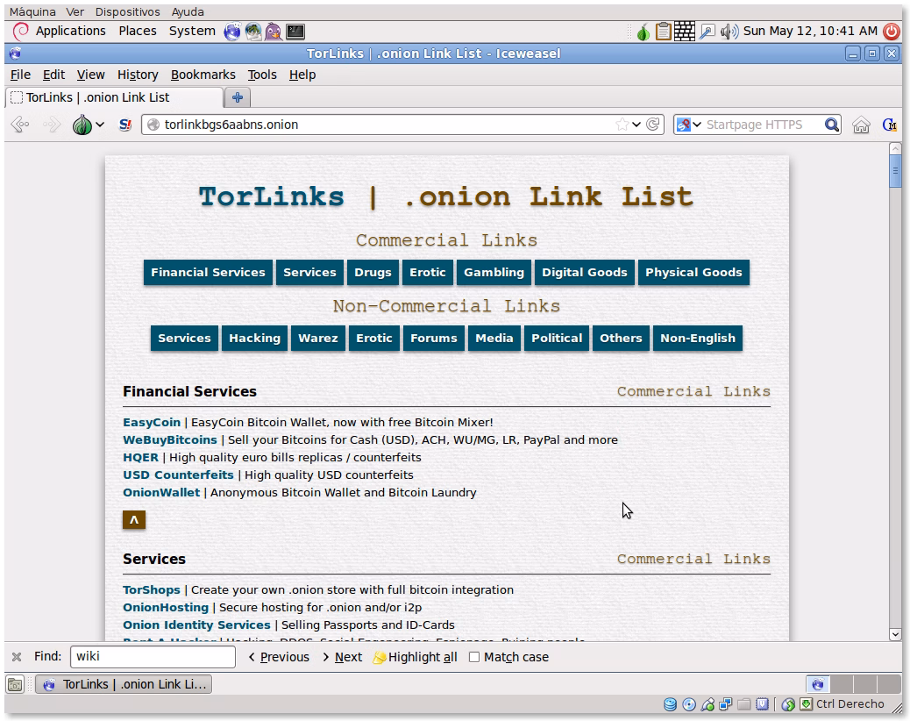The image size is (910, 721).
Task: Click the Vidalia onion tray icon
Action: (643, 32)
